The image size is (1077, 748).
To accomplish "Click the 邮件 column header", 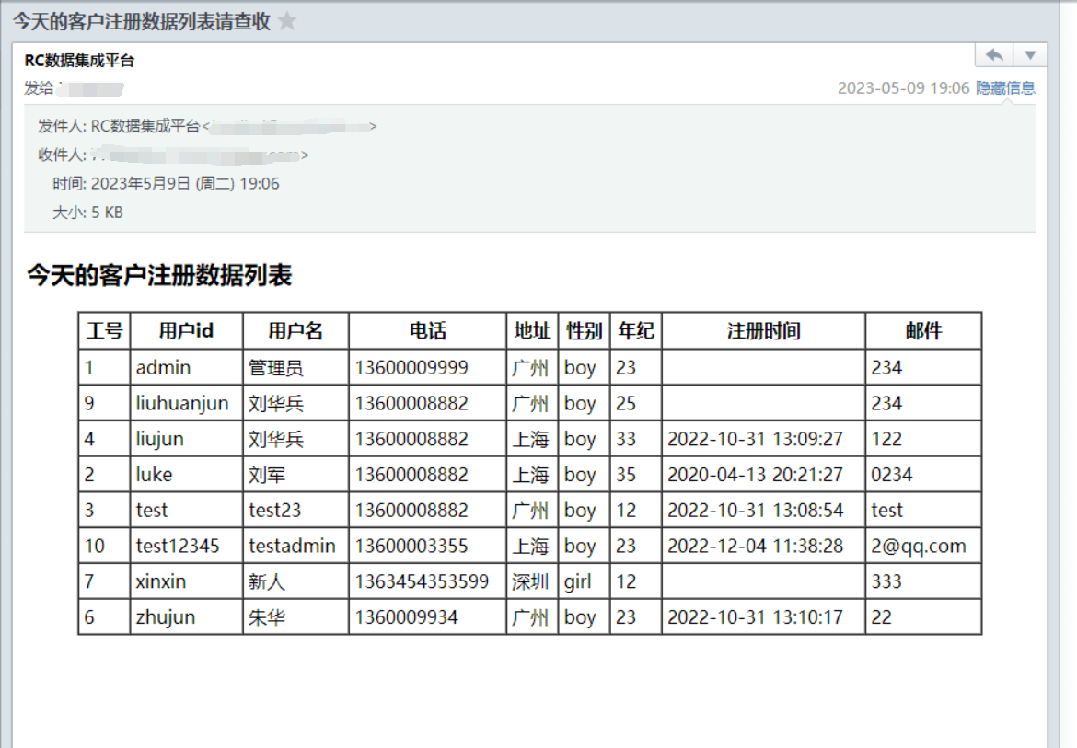I will [923, 331].
